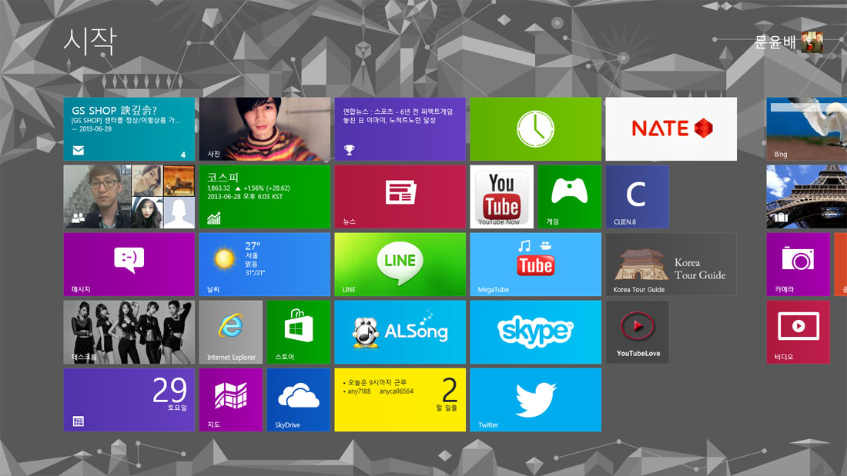
Task: Open the calendar tile showing 29
Action: (129, 400)
